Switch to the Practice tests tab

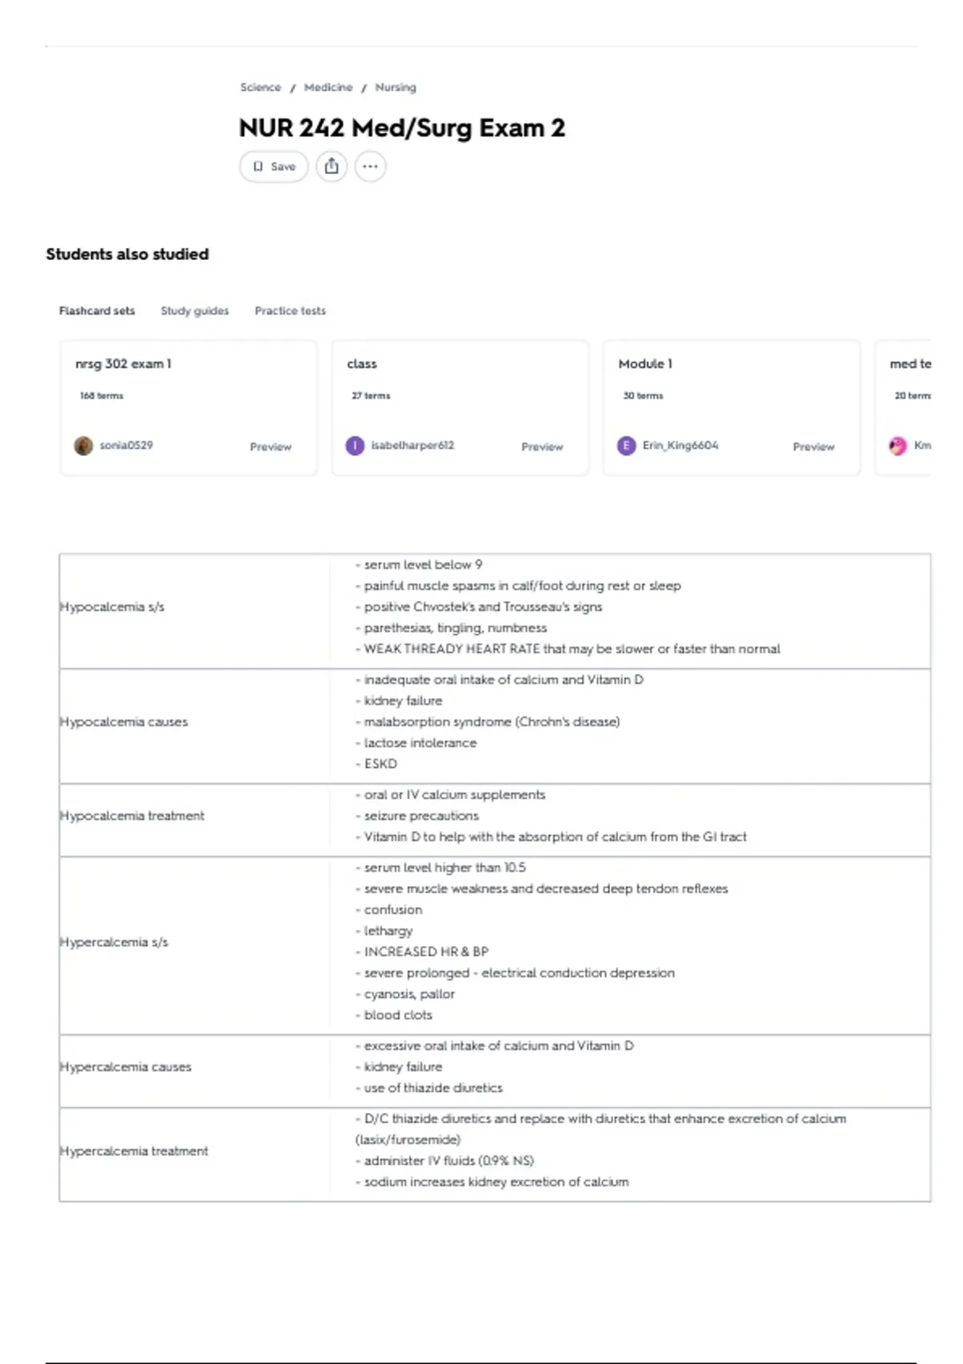click(x=291, y=311)
